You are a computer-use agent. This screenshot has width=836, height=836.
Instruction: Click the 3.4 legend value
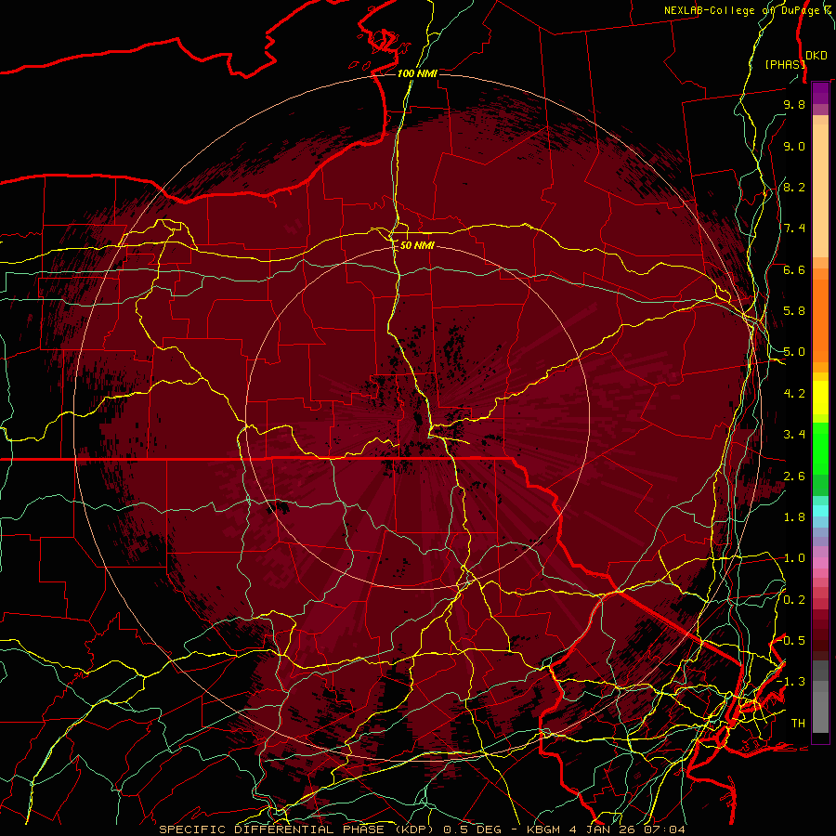pos(794,435)
